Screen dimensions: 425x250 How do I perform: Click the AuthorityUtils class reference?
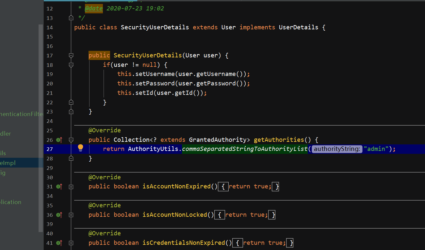click(153, 149)
